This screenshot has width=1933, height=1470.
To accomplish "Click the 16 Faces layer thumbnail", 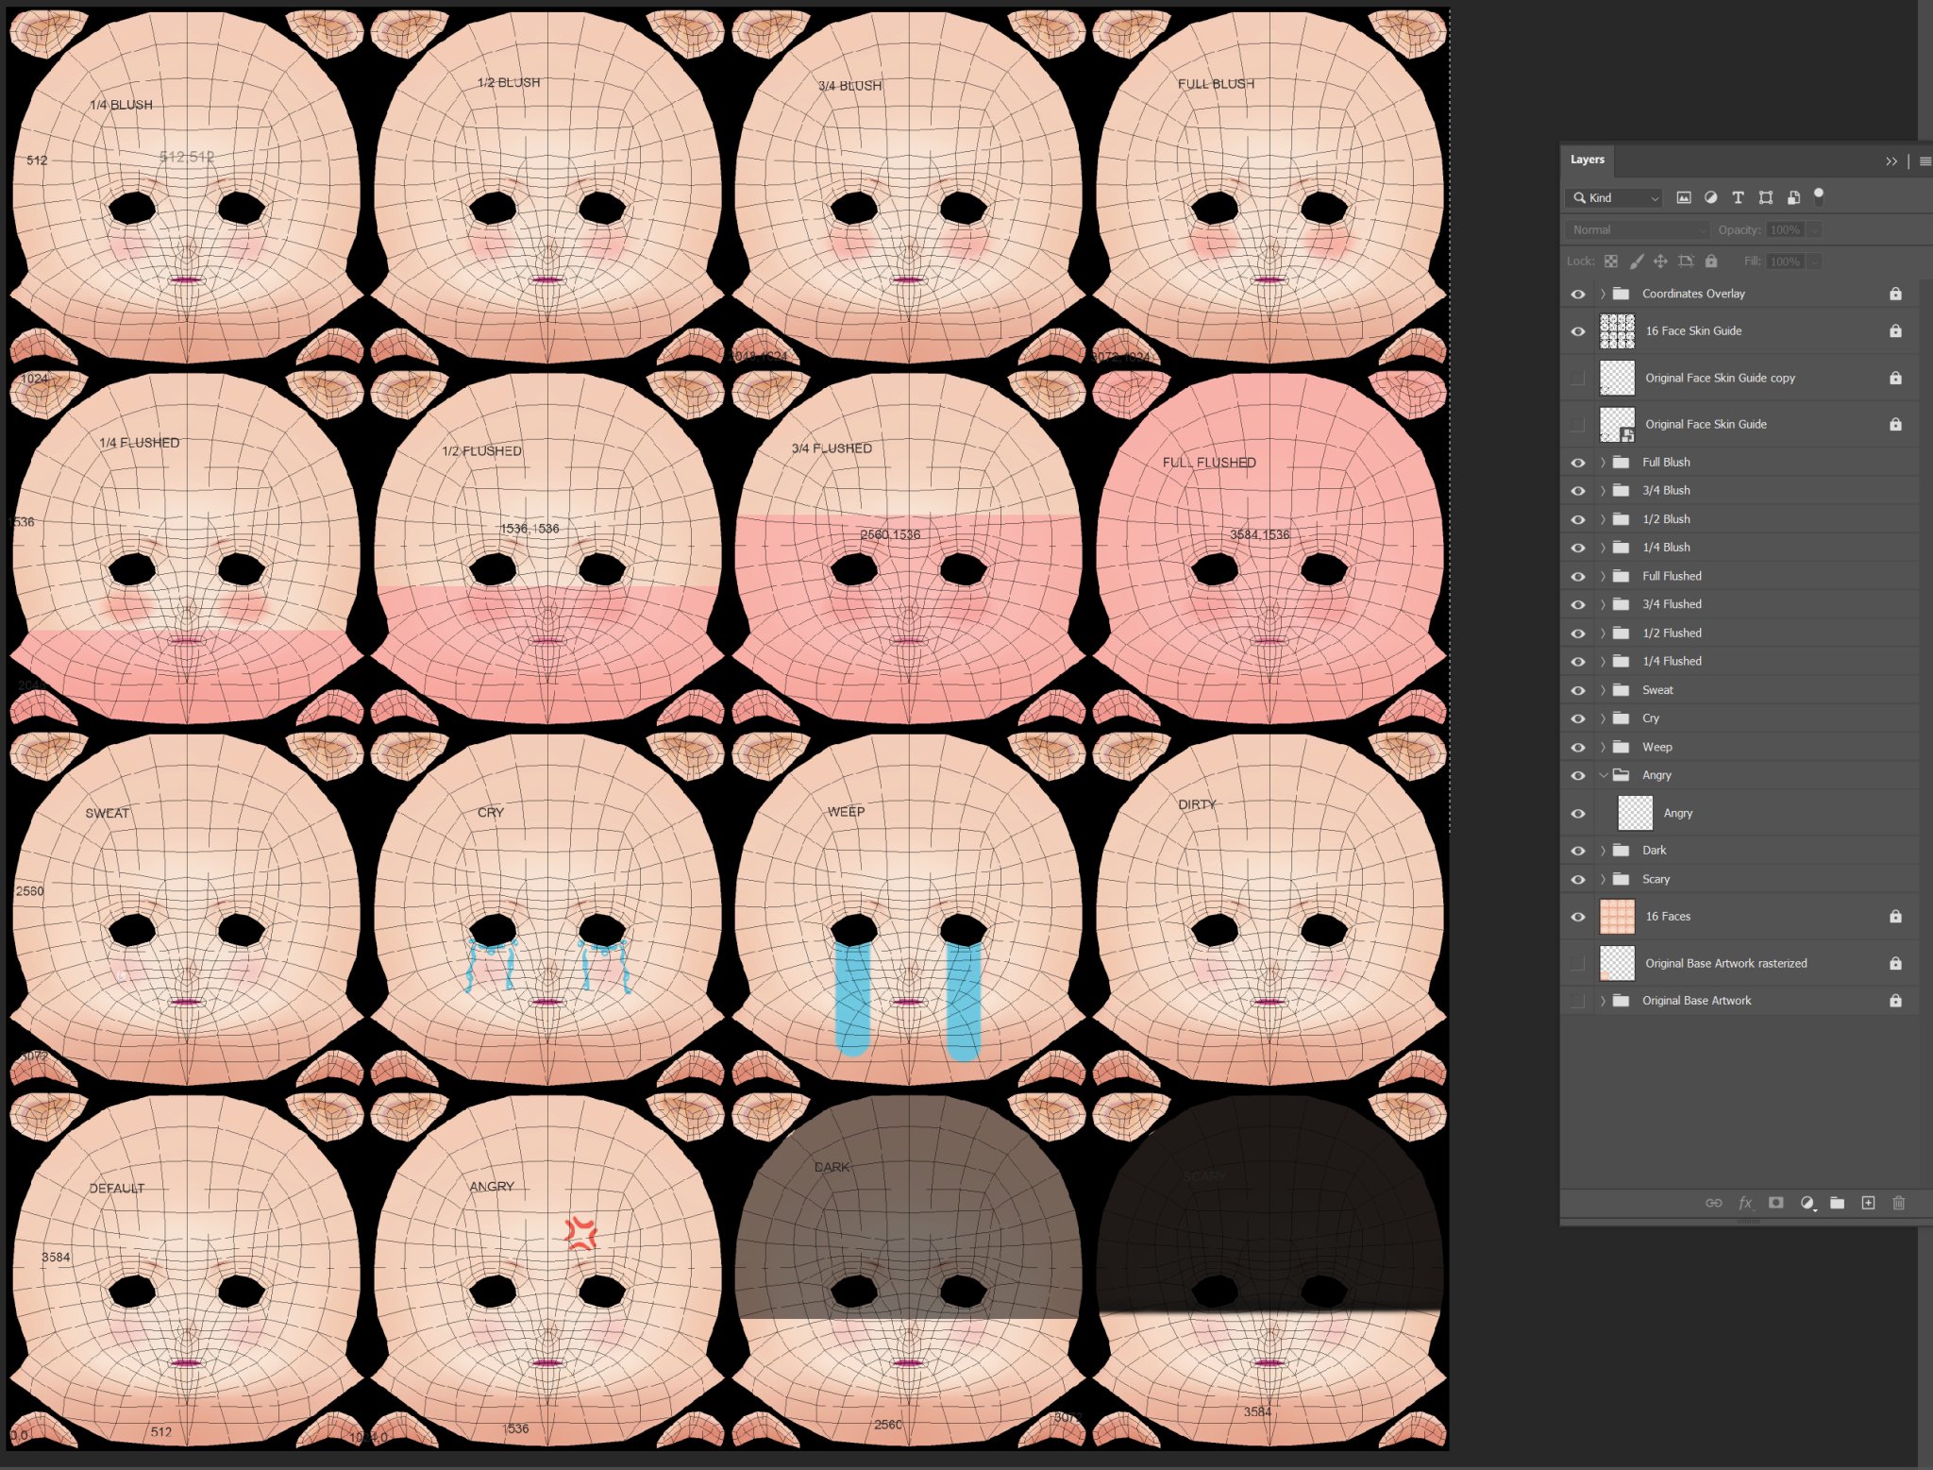I will (1617, 916).
